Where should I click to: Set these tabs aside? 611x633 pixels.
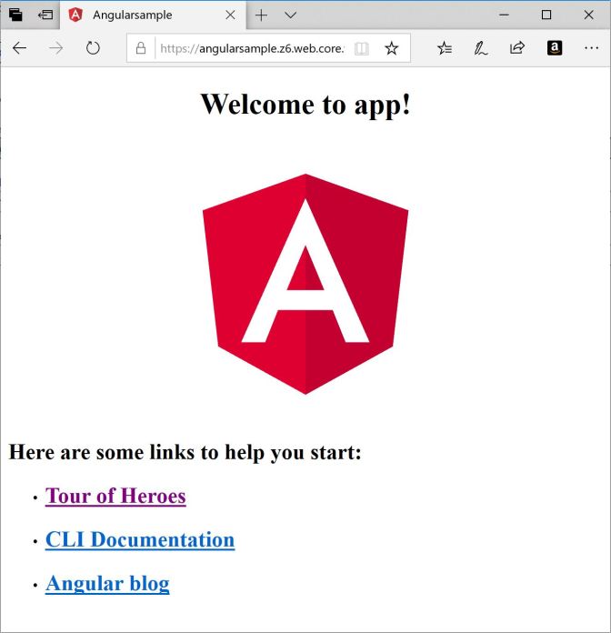[x=45, y=15]
